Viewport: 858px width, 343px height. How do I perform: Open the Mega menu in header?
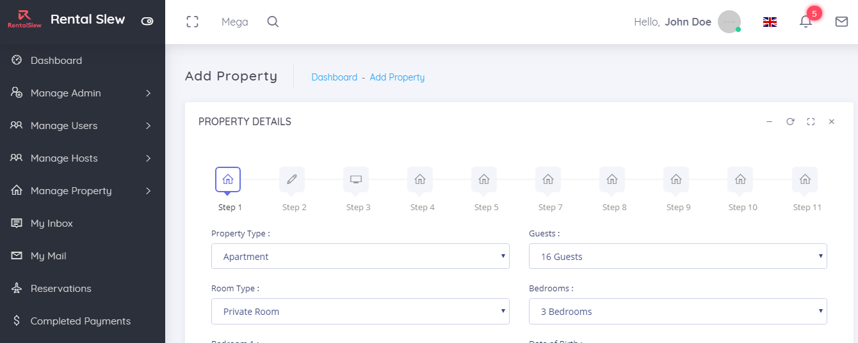234,22
